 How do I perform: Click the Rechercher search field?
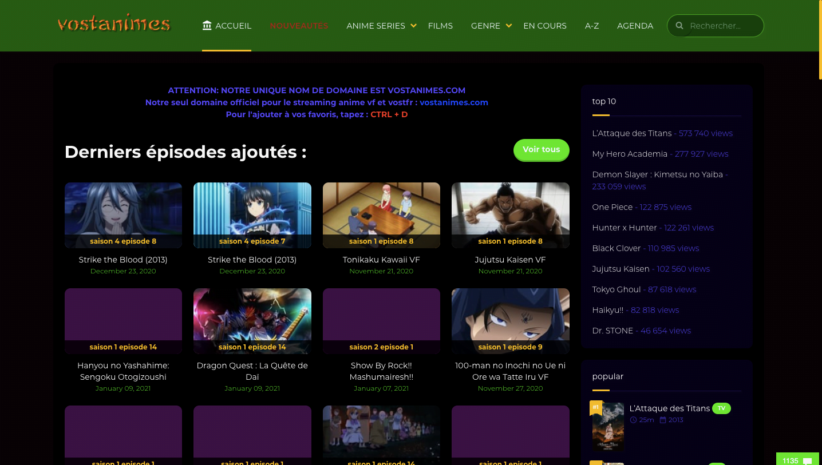coord(716,26)
